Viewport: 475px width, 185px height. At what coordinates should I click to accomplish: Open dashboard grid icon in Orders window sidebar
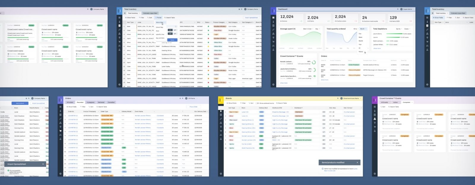[60, 107]
